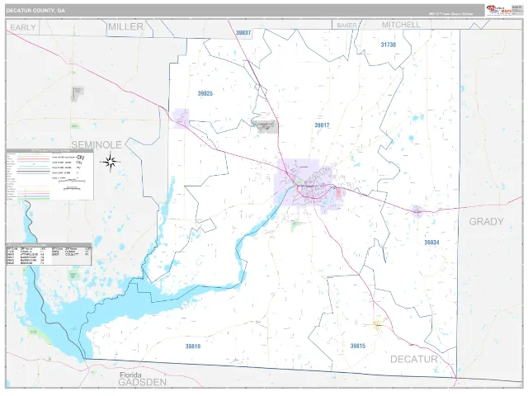528x396 pixels.
Task: Click ZIP code label 39815
Action: [357, 346]
